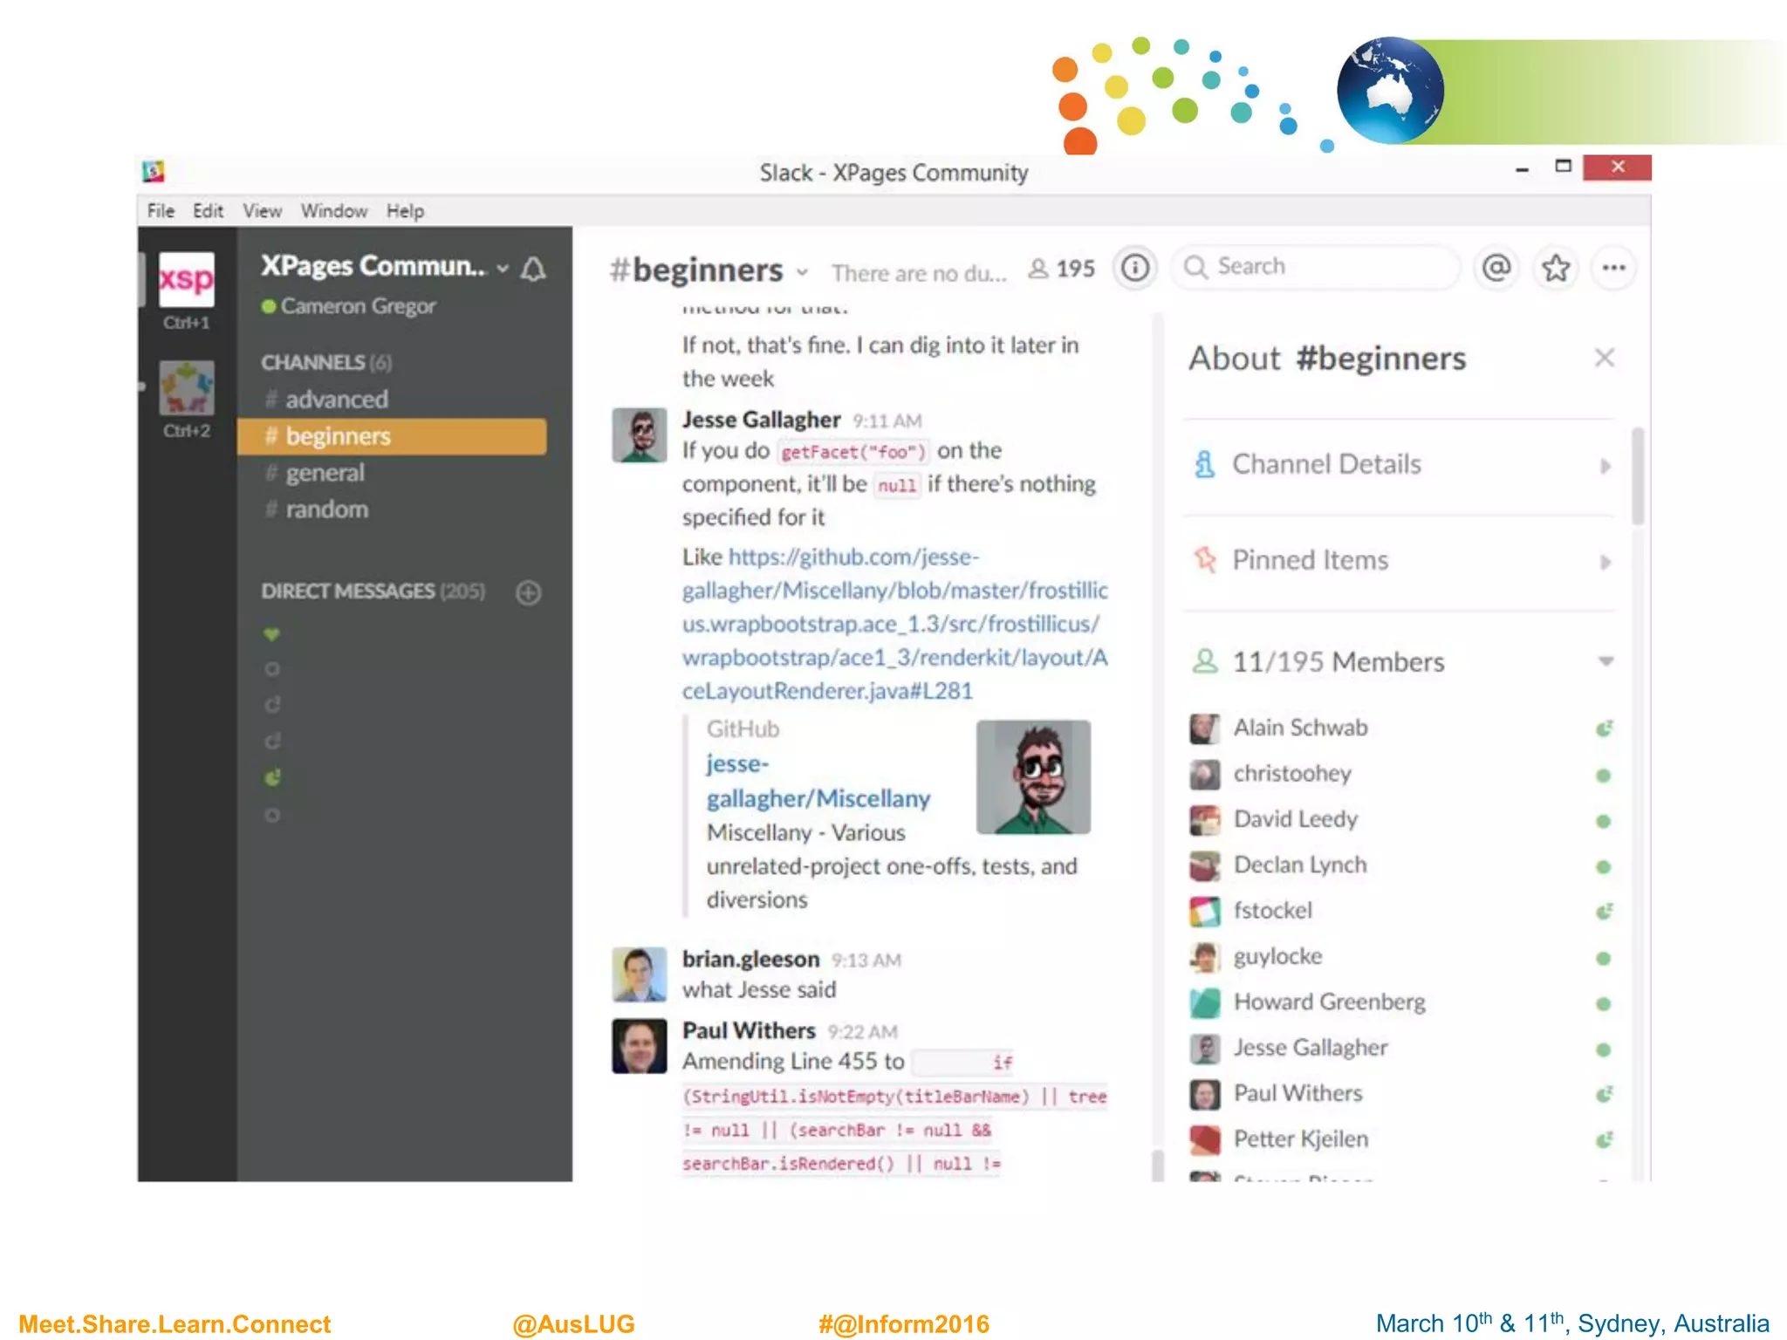Screen dimensions: 1787x1340
Task: Close the About #beginners panel
Action: click(1604, 358)
